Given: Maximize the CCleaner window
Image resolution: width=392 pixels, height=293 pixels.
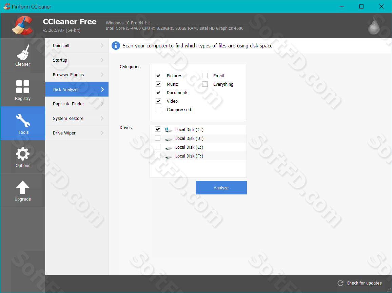Looking at the screenshot, I should [361, 6].
